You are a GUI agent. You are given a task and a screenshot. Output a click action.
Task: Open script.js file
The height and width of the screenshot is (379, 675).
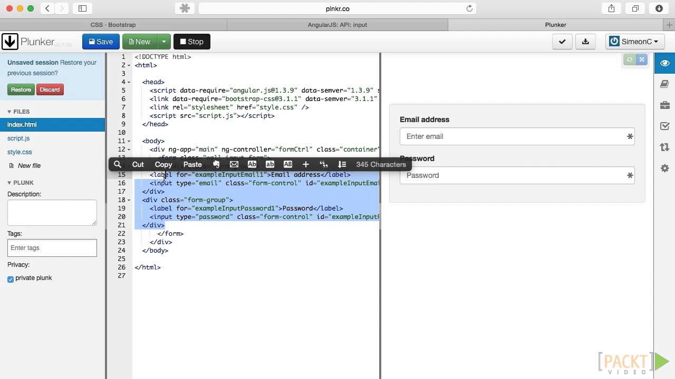(x=18, y=138)
